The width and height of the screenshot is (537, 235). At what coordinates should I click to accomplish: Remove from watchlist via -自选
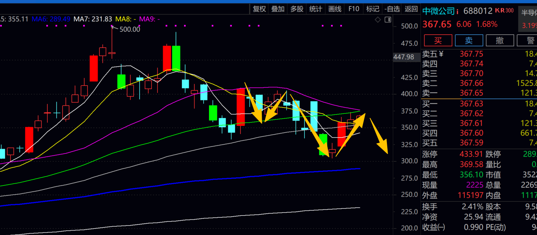392,9
